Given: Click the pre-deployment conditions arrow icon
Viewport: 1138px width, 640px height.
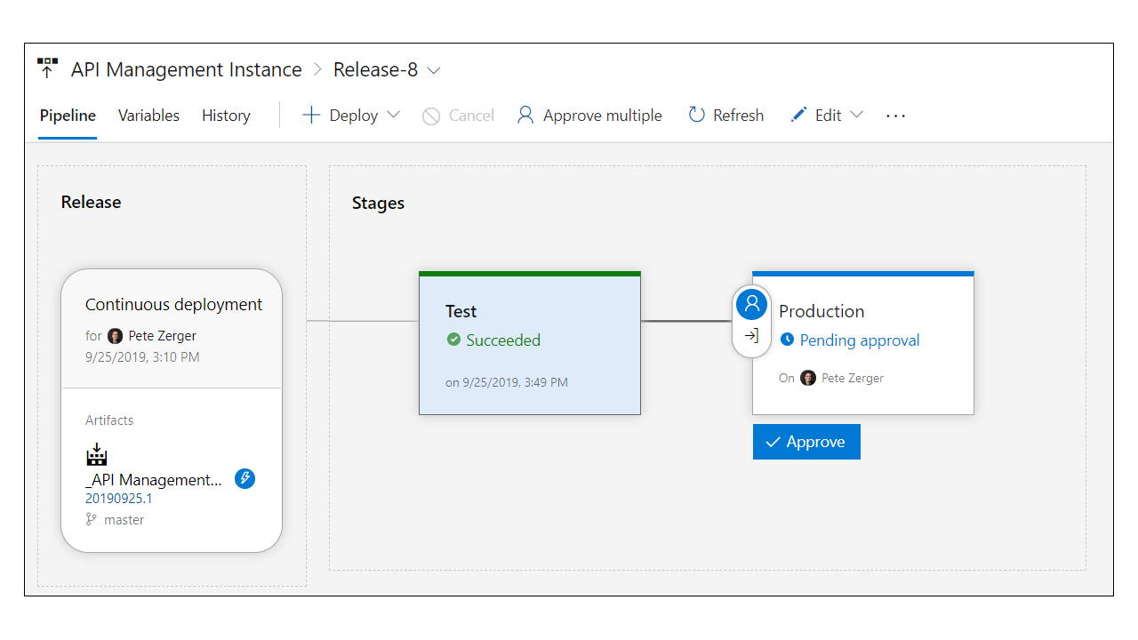Looking at the screenshot, I should (x=751, y=336).
